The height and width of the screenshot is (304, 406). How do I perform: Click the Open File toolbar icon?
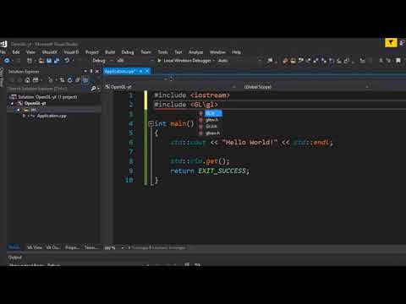[41, 61]
